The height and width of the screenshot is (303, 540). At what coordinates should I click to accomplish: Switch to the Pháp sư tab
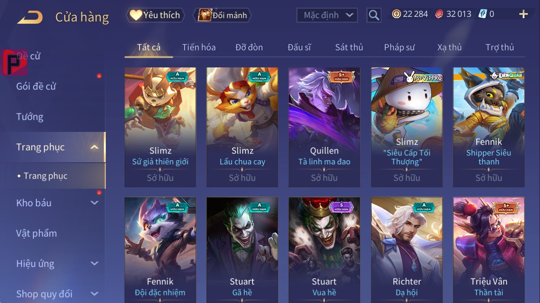[399, 47]
